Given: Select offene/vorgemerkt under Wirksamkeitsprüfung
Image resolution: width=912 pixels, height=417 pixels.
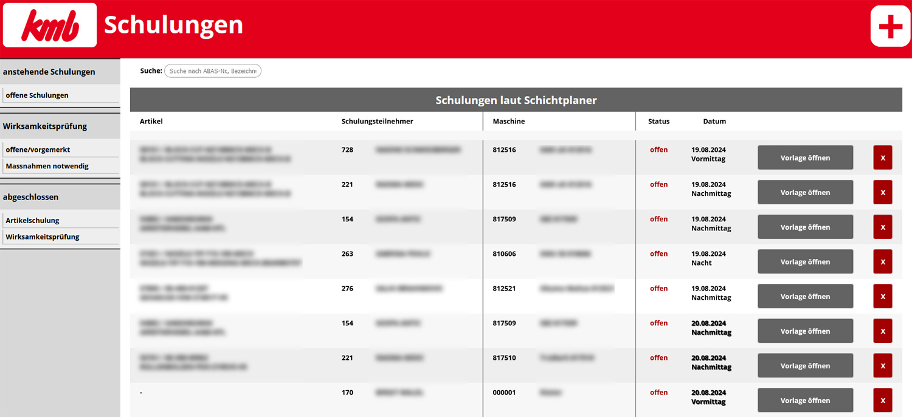Looking at the screenshot, I should click(x=36, y=148).
